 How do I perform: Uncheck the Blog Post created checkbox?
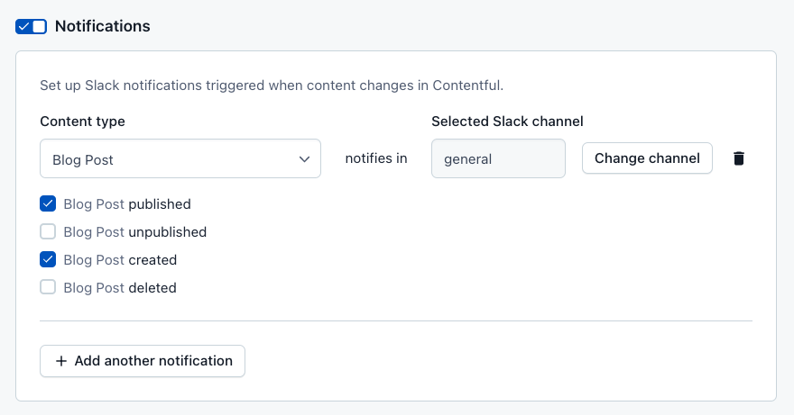49,260
